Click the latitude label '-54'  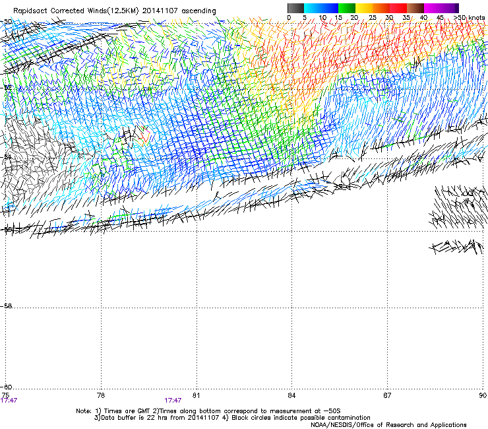click(6, 156)
